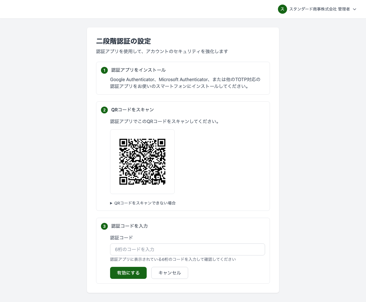Click the キャンセル button
This screenshot has height=302, width=366.
tap(170, 273)
